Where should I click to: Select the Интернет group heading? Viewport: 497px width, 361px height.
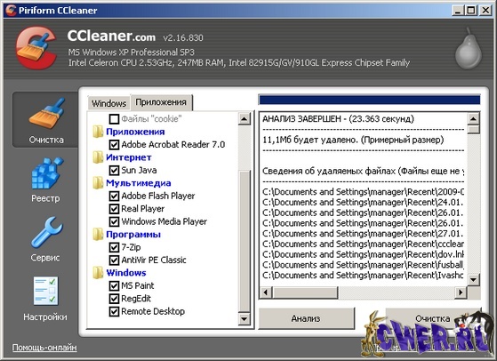[x=129, y=157]
